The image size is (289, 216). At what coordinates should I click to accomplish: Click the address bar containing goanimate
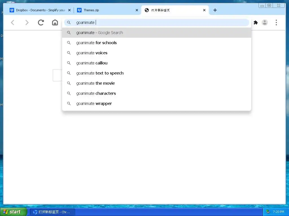tap(157, 22)
